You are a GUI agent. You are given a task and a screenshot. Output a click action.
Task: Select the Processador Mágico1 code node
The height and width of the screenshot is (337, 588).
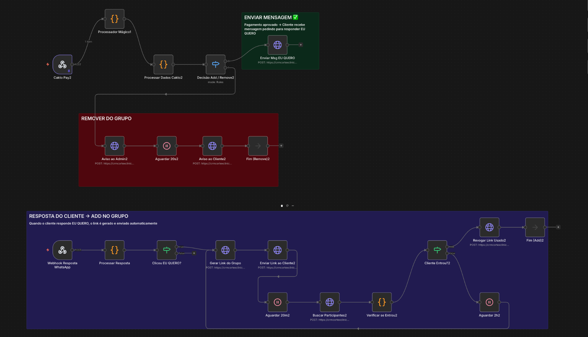click(x=115, y=19)
